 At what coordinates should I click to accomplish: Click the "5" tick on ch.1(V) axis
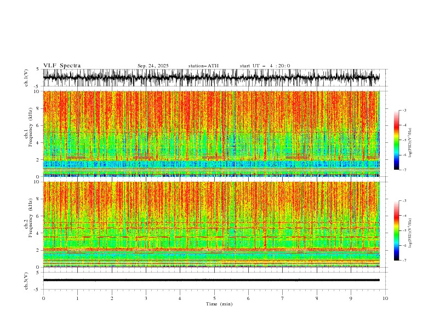pos(37,69)
